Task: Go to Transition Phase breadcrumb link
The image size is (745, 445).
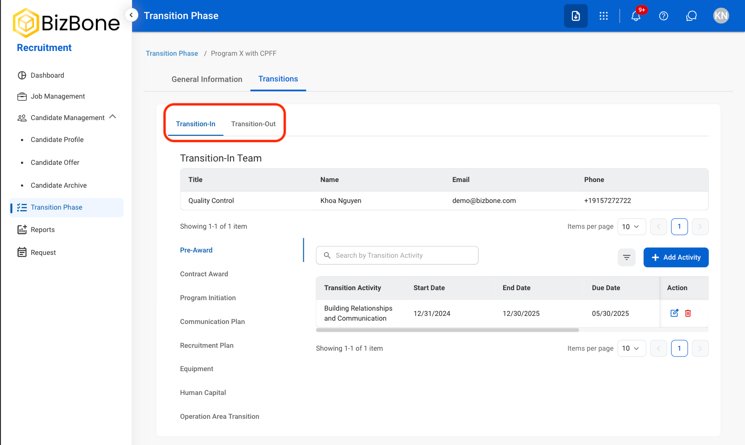Action: point(172,53)
